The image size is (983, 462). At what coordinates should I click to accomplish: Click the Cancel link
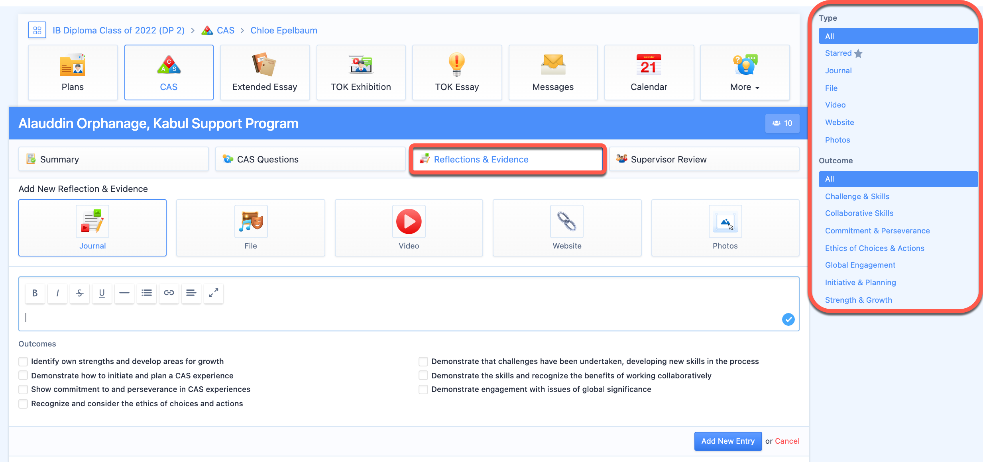click(787, 441)
